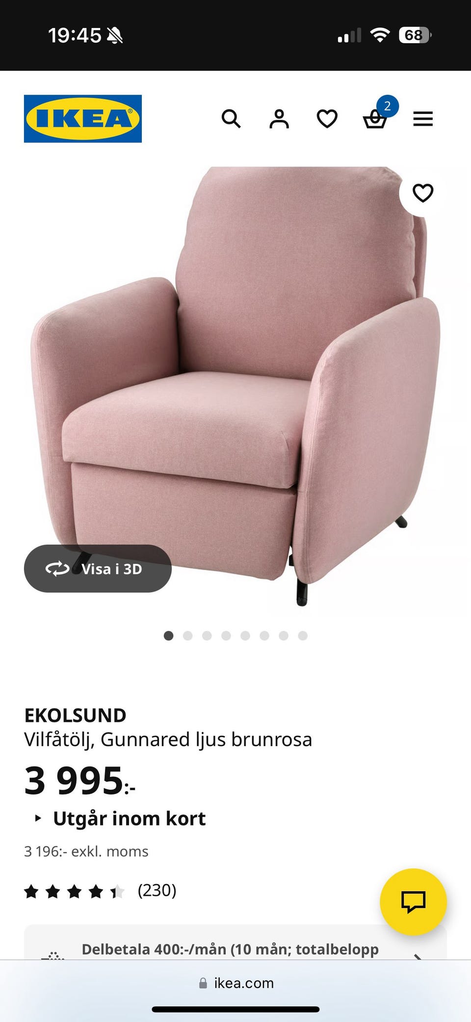Tap the Delbetala installment plan icon

coord(53,954)
